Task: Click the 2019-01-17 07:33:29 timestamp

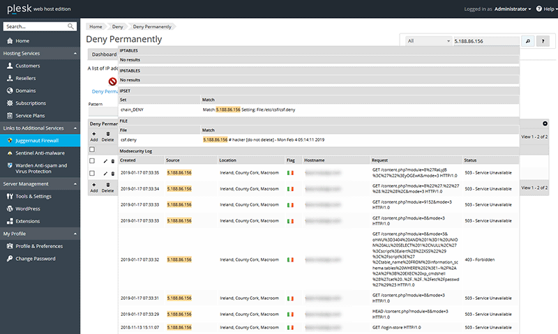Action: (x=140, y=314)
